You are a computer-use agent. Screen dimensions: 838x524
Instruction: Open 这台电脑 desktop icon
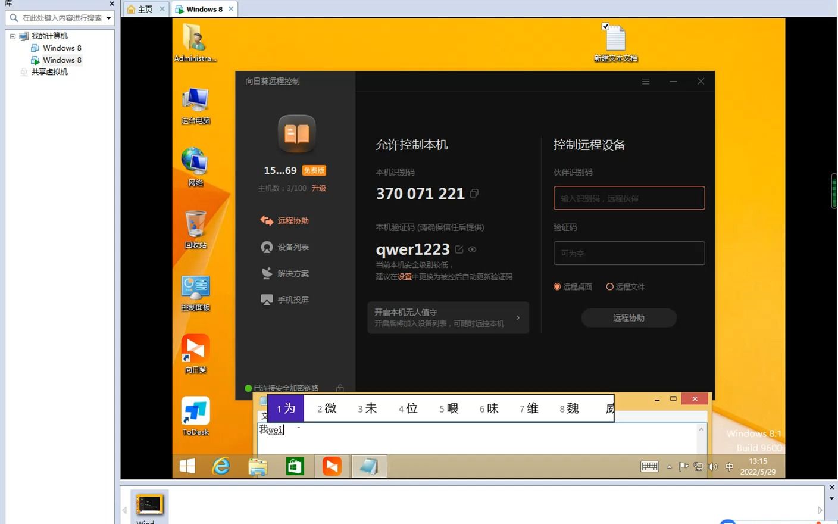pos(195,105)
